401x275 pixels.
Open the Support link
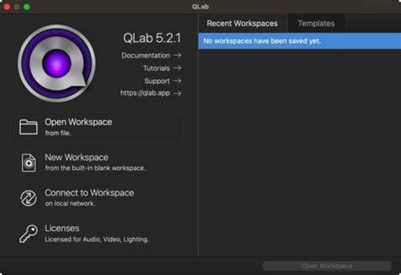coord(157,81)
